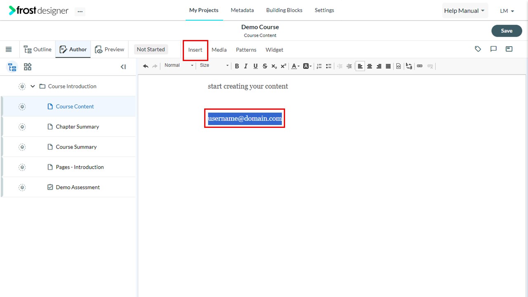Open the Insert menu

click(x=195, y=50)
